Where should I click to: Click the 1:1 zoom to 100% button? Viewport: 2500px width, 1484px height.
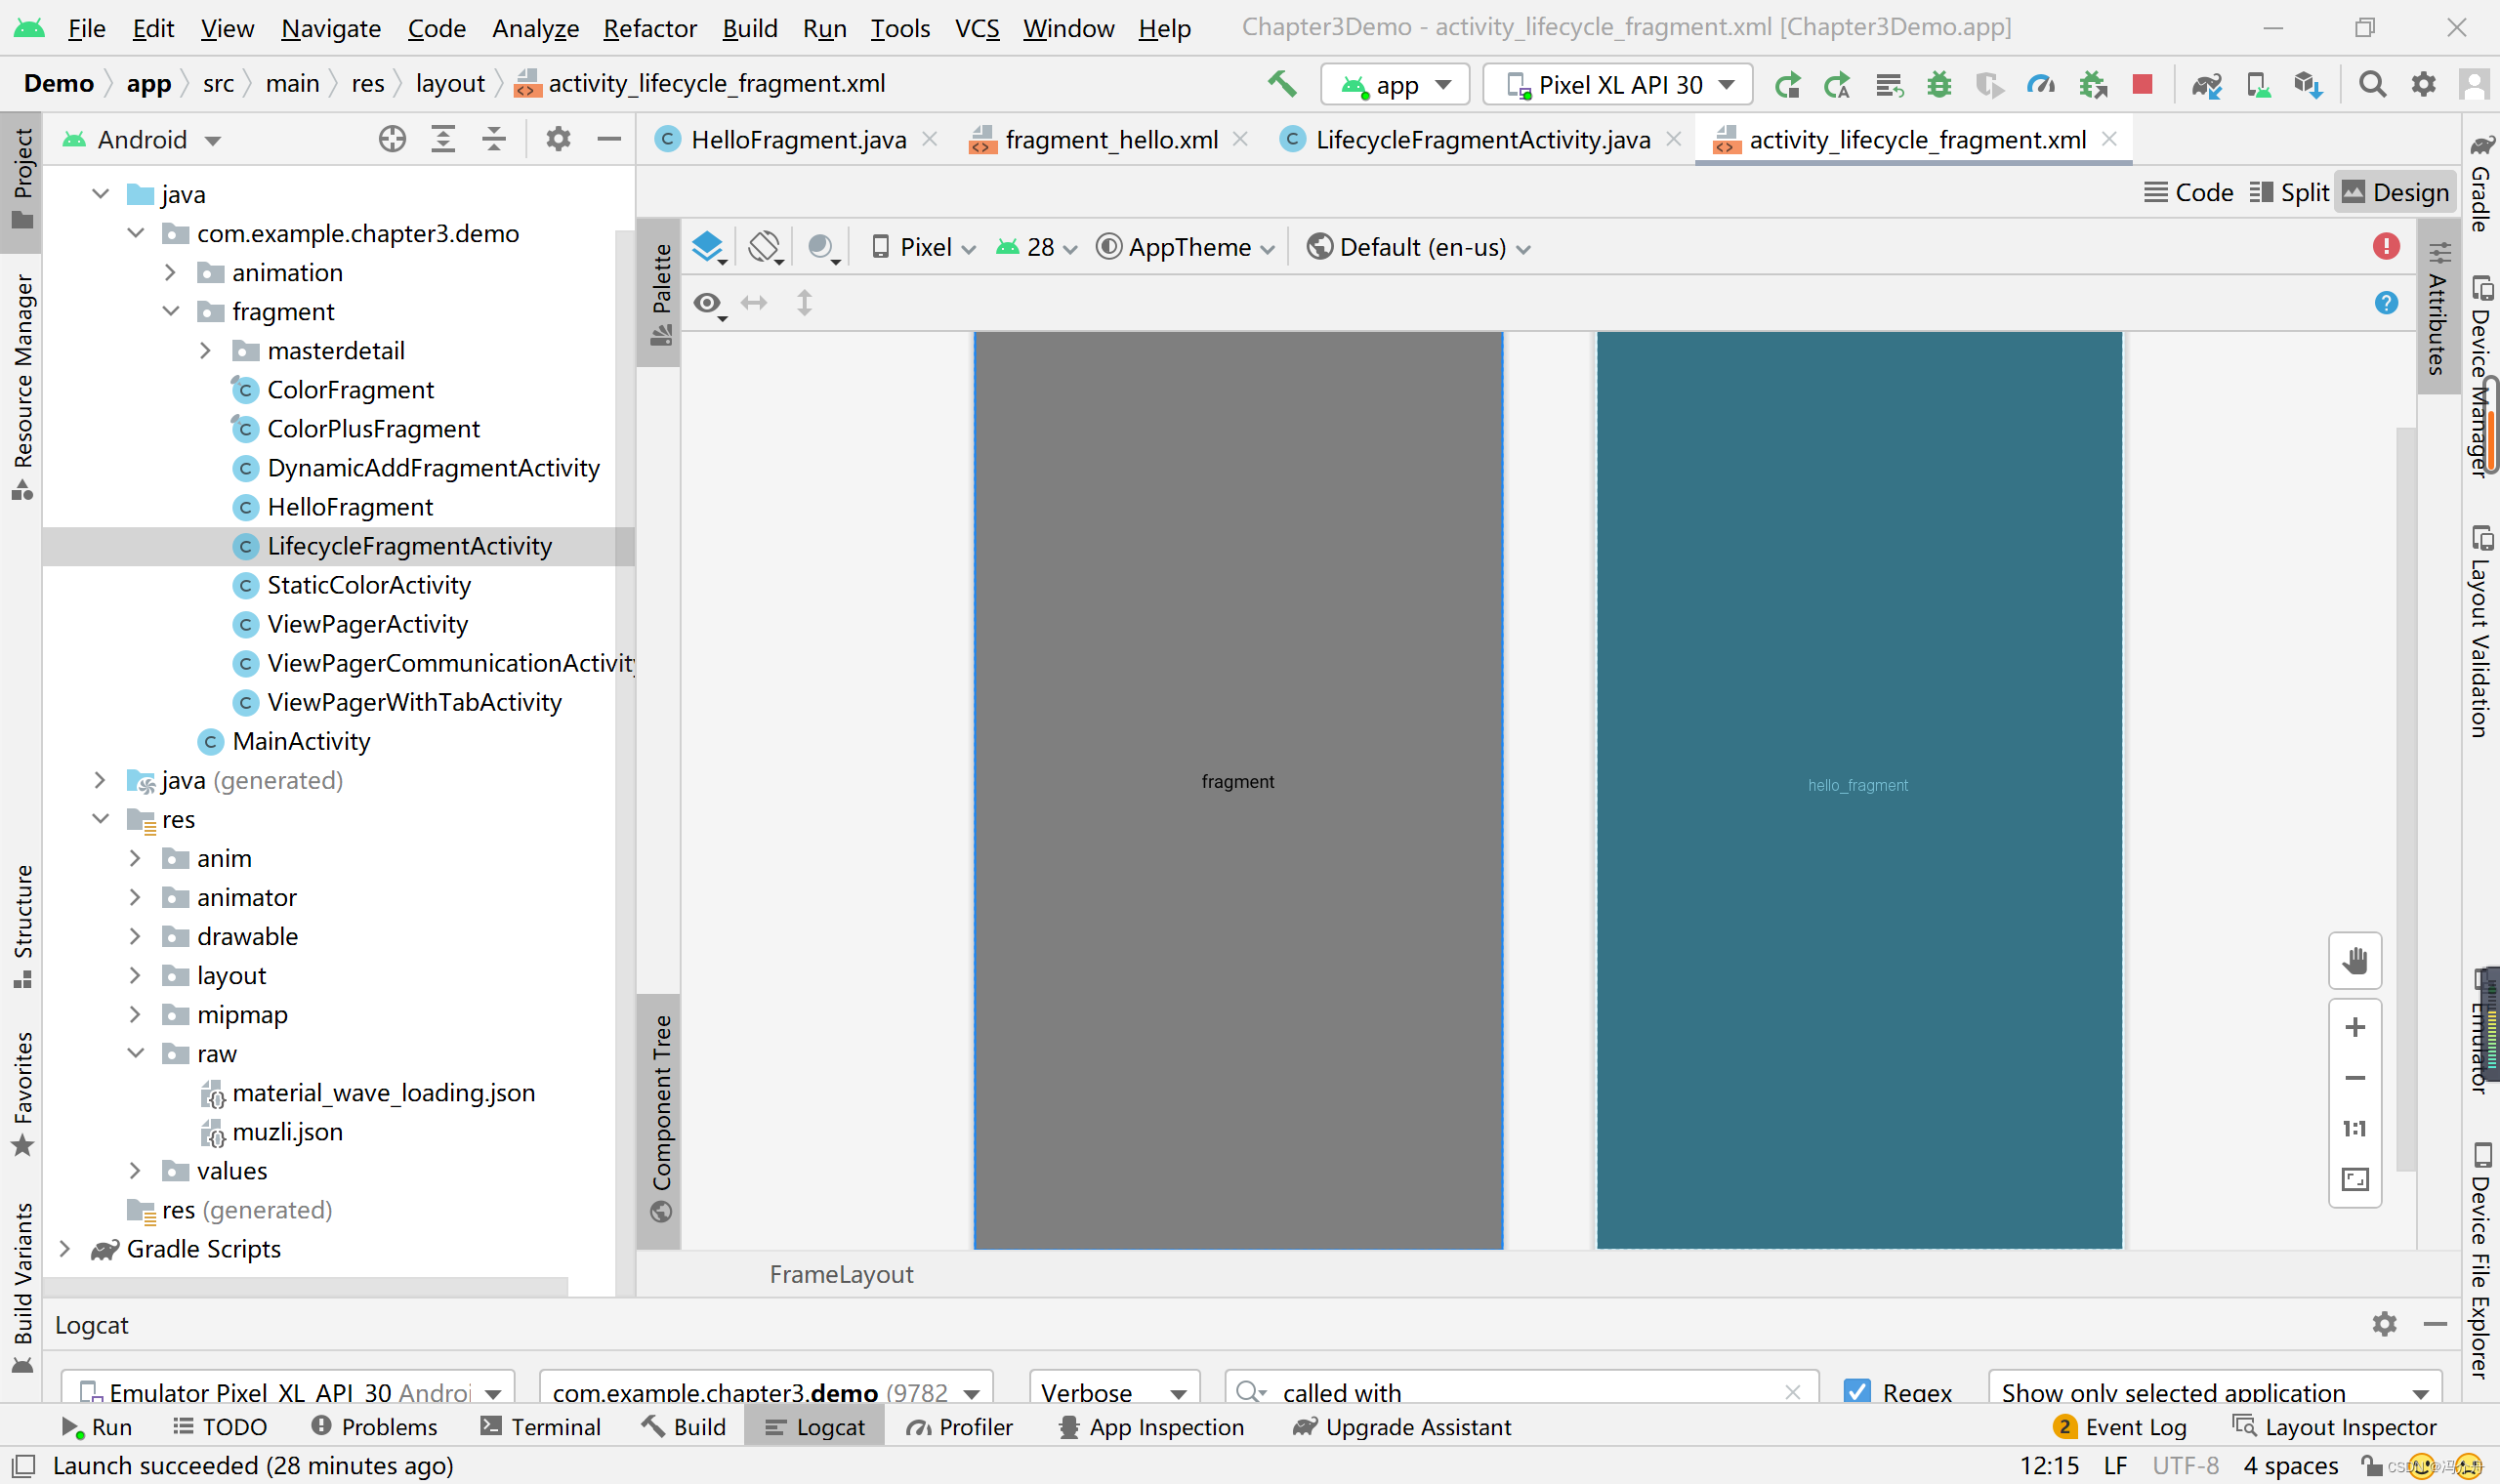2355,1129
